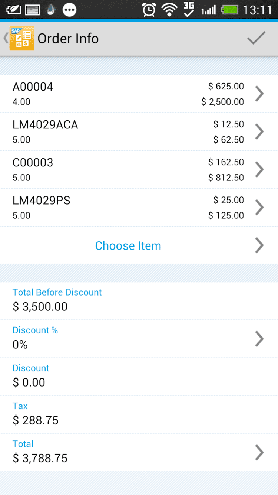Tap the SAP app icon in header
The width and height of the screenshot is (278, 495).
[x=22, y=38]
